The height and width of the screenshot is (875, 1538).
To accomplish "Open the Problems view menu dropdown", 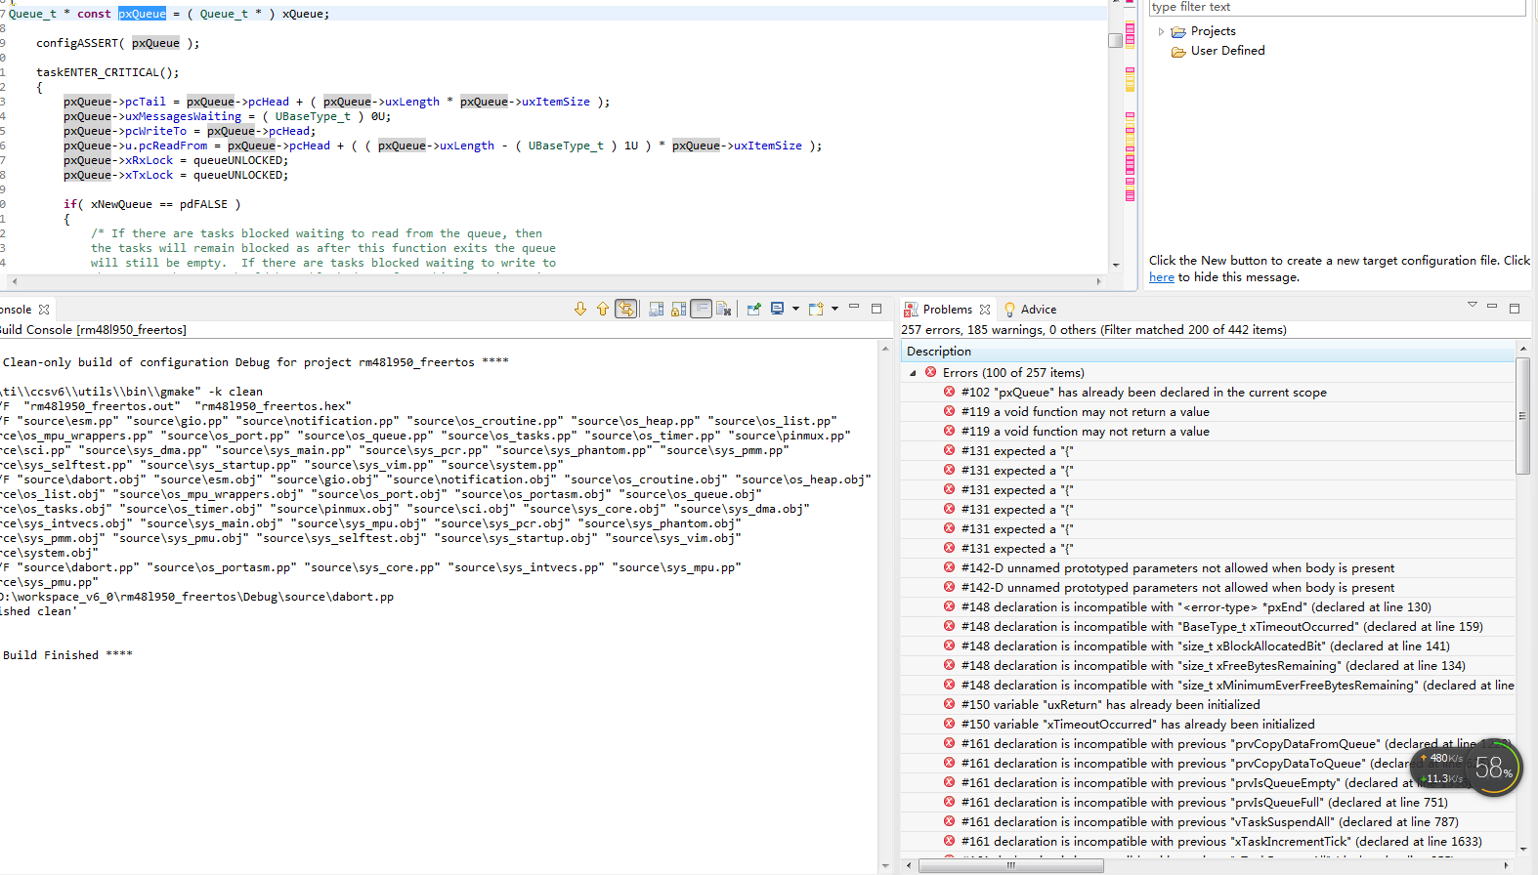I will coord(1472,306).
